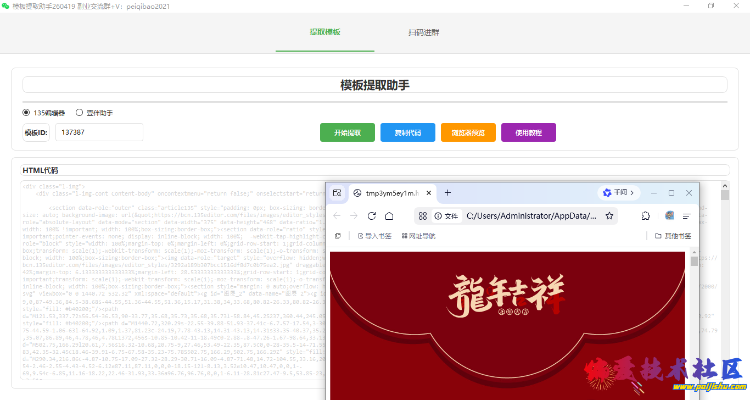Screen dimensions: 750x400
Task: Click the WeChat icon in the title bar
Action: [x=5, y=5]
